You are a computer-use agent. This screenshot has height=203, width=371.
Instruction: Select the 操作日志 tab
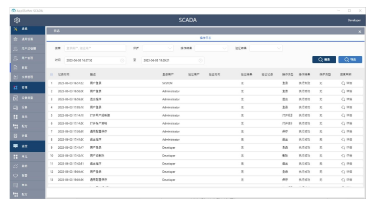pyautogui.click(x=206, y=38)
